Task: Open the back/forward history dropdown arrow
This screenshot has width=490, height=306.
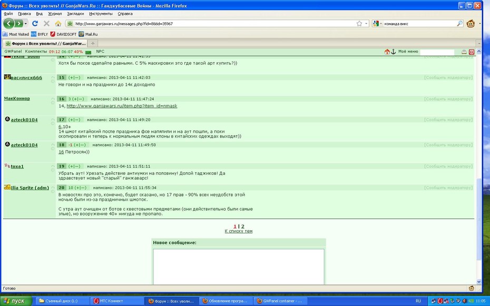Action: pos(26,24)
